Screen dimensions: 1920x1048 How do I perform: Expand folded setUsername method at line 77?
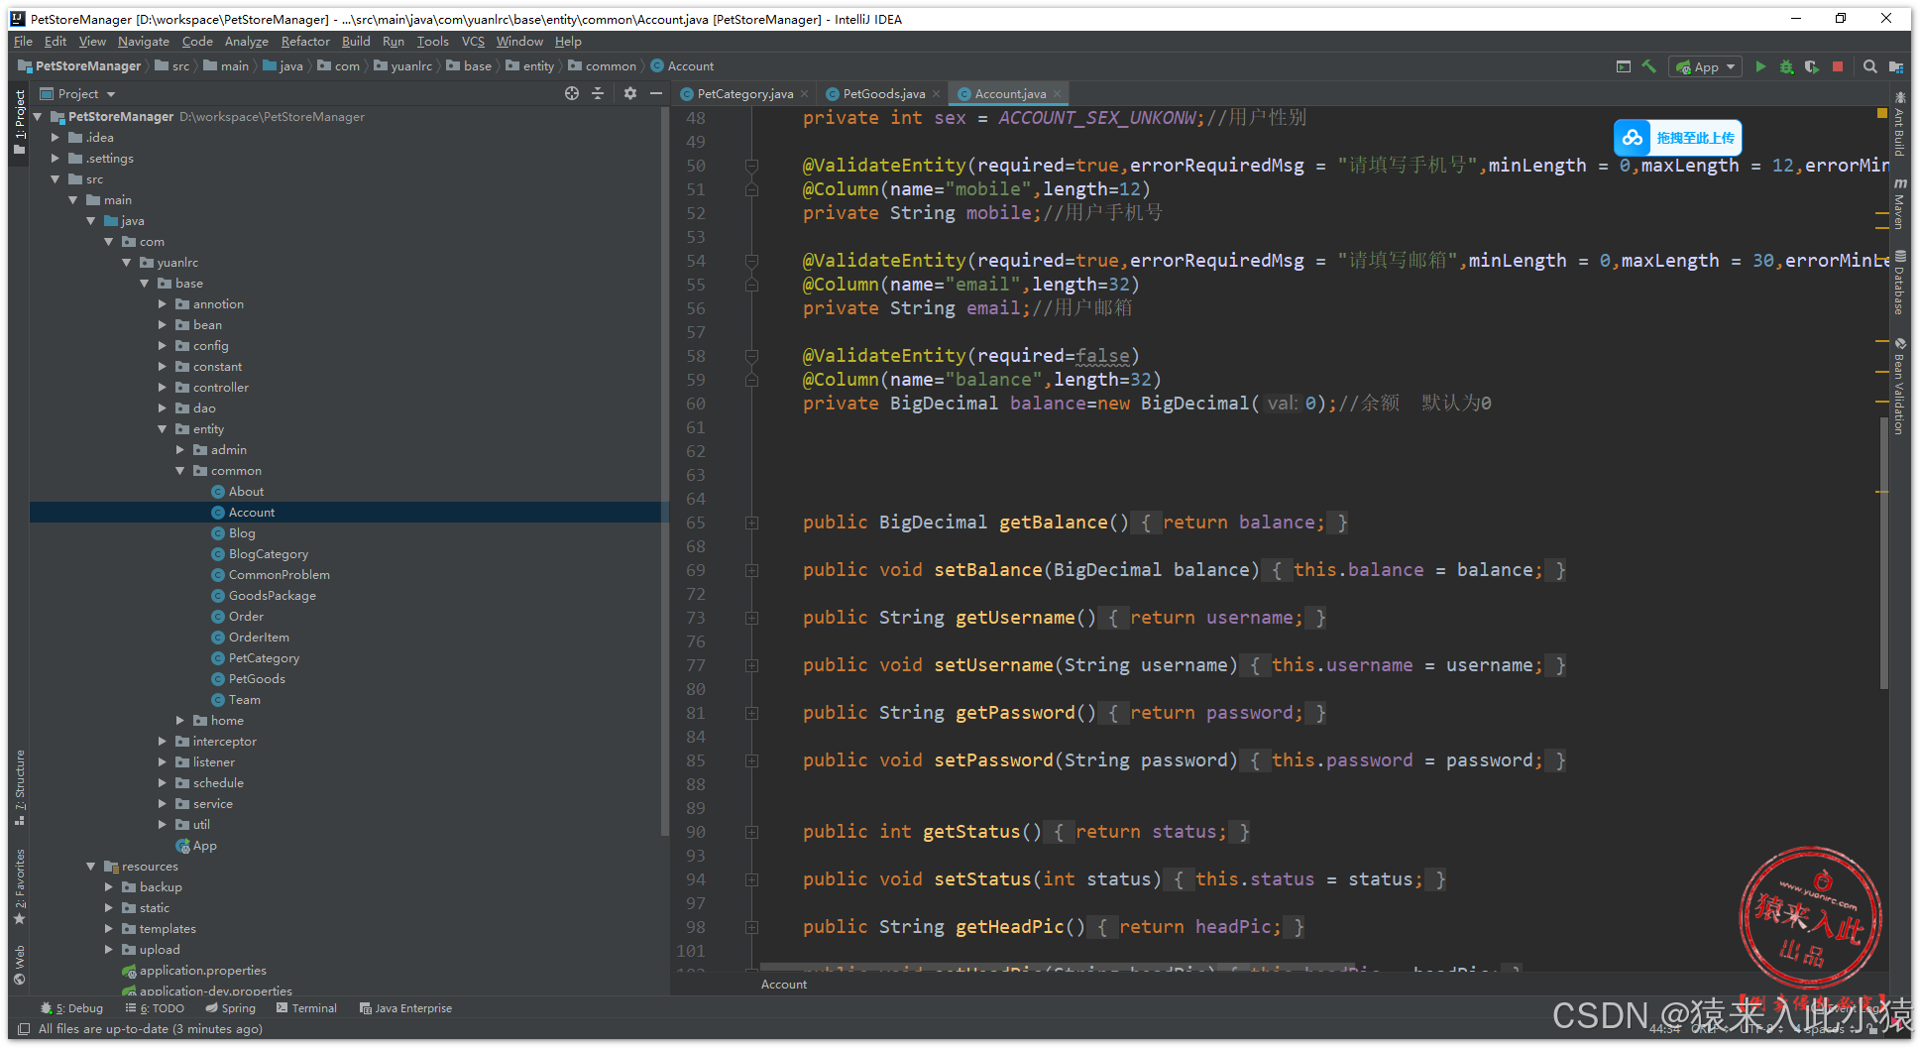(x=751, y=665)
